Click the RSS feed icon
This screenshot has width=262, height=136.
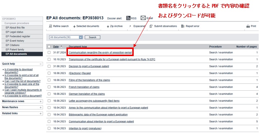[128, 18]
